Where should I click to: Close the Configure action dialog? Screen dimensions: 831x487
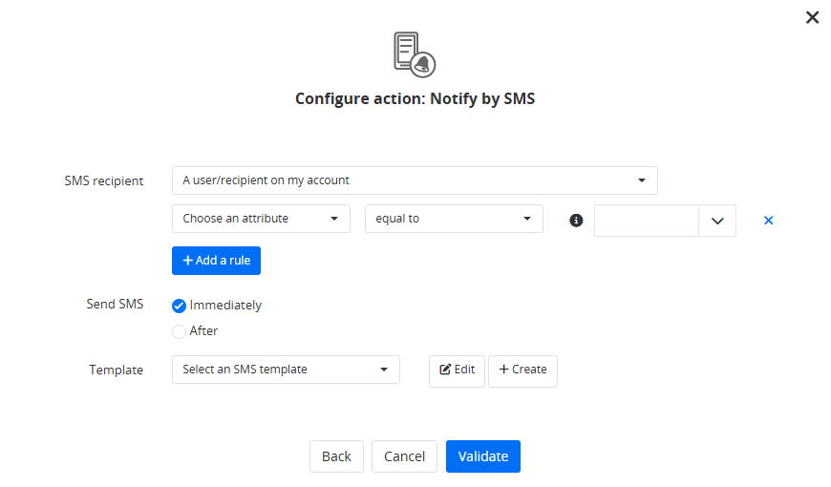[x=812, y=17]
